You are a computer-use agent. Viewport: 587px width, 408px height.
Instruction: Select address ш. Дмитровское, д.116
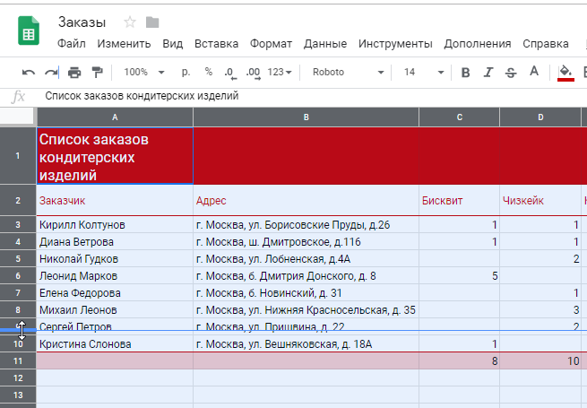point(306,242)
